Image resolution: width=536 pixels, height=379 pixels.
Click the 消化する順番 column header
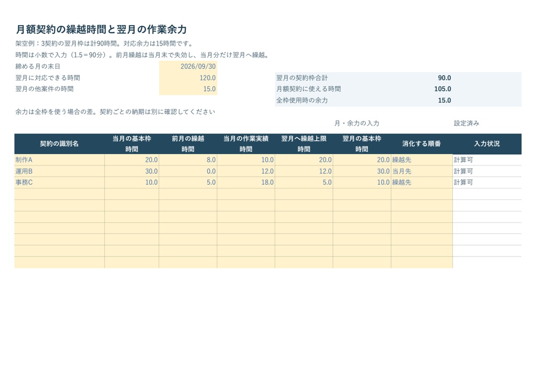422,144
